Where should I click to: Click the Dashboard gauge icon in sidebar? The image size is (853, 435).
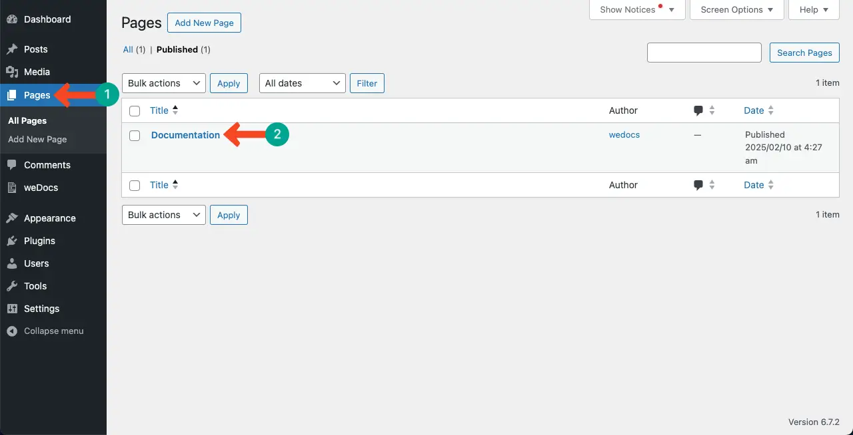pos(12,19)
